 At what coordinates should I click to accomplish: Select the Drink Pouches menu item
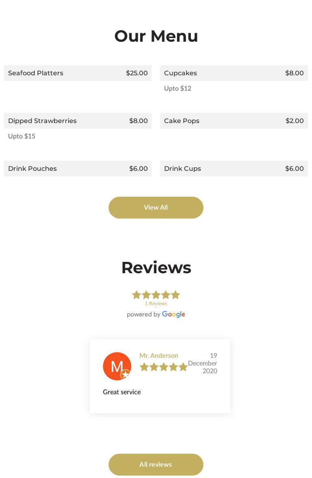coord(32,168)
